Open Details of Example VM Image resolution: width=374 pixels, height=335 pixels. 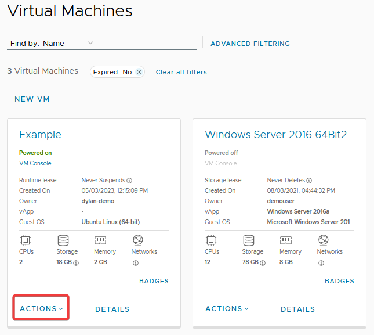click(112, 309)
